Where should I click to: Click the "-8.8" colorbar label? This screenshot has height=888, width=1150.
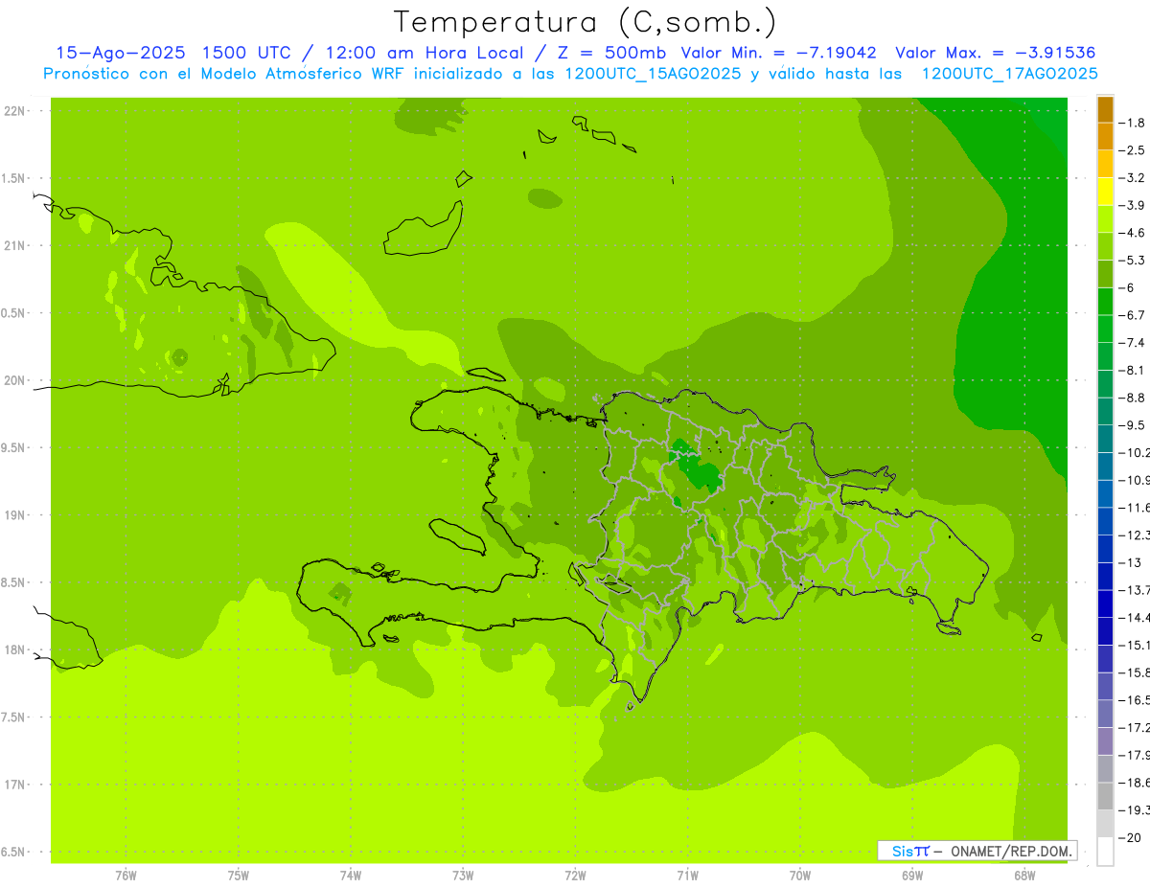pyautogui.click(x=1133, y=398)
